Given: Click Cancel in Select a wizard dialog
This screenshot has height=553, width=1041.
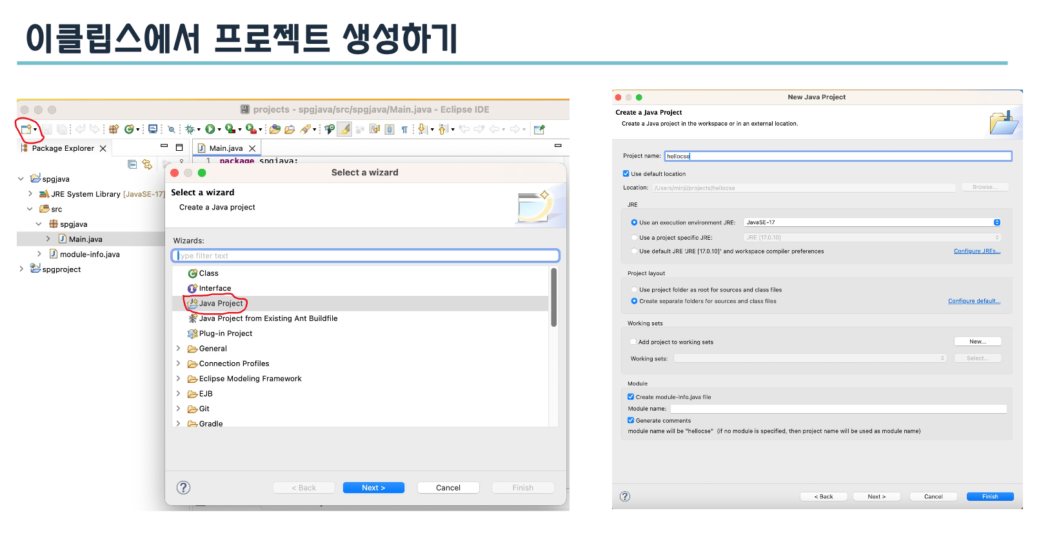Looking at the screenshot, I should [448, 488].
